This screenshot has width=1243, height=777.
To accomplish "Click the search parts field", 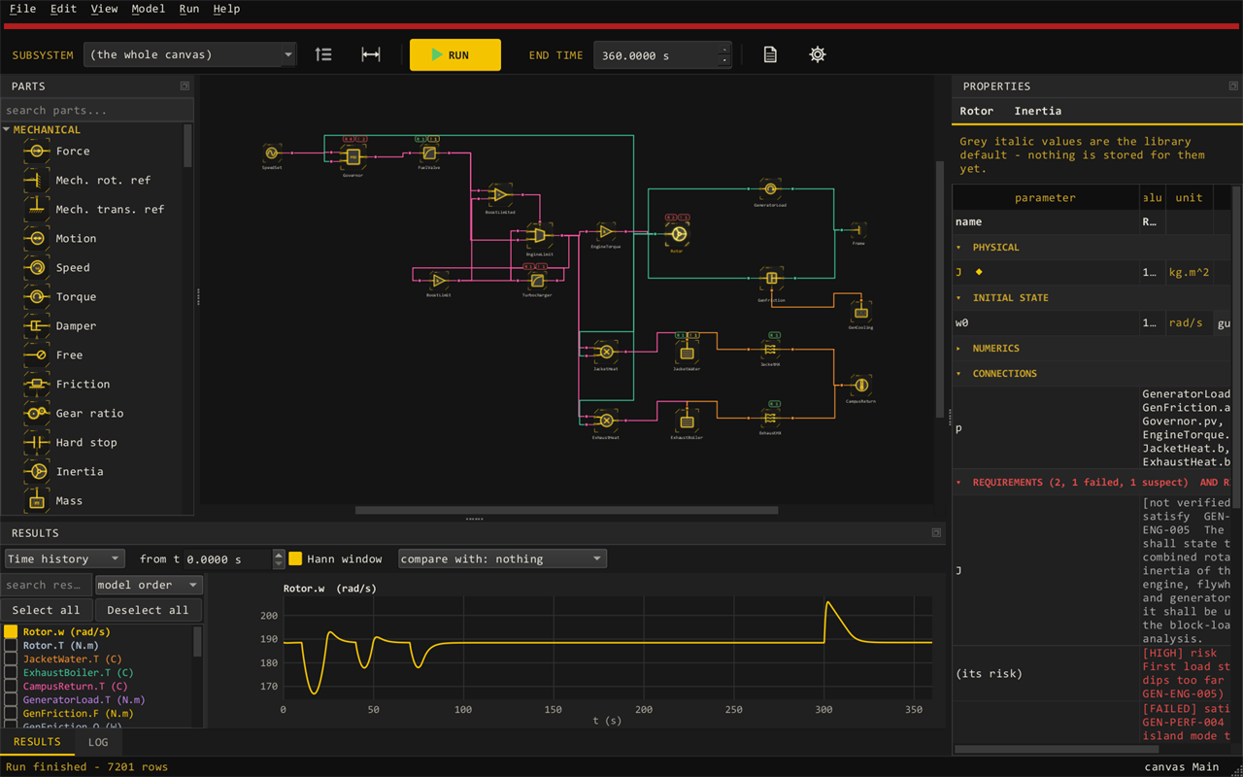I will click(97, 111).
